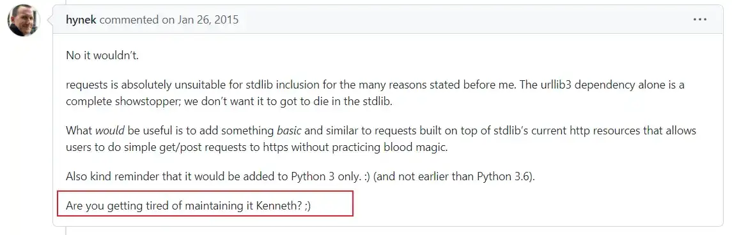Open the hynek username profile link
The height and width of the screenshot is (235, 732).
(x=81, y=20)
